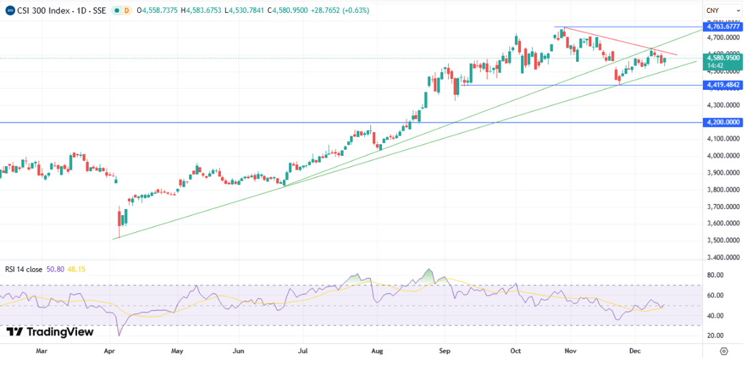Image resolution: width=744 pixels, height=371 pixels.
Task: Click the 4,419.4842 price label
Action: point(724,85)
